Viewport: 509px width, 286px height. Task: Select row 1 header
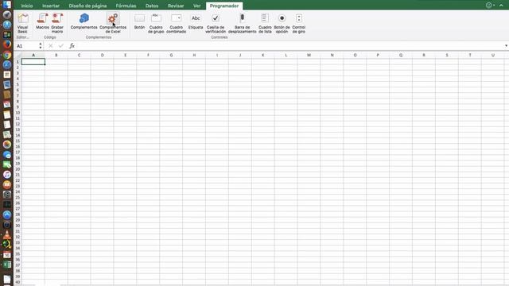pyautogui.click(x=17, y=62)
